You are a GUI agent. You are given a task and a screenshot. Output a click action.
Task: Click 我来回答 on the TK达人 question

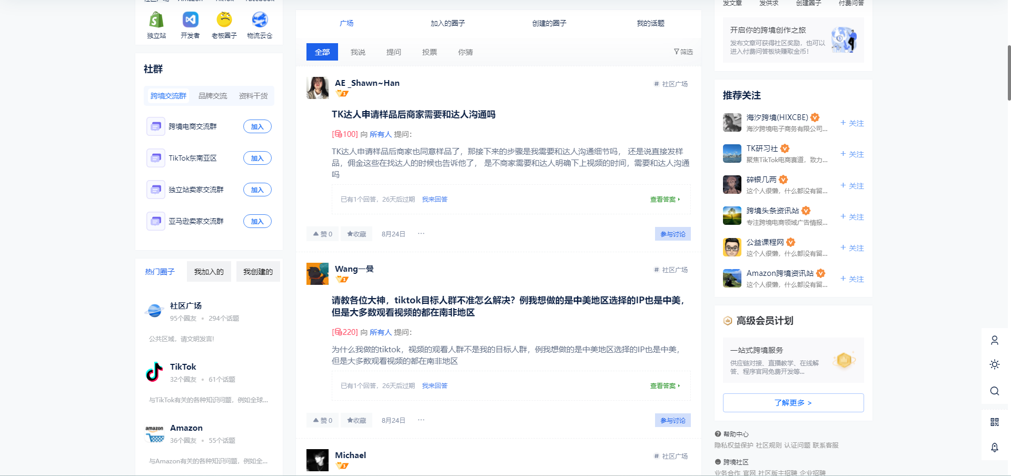pos(434,199)
